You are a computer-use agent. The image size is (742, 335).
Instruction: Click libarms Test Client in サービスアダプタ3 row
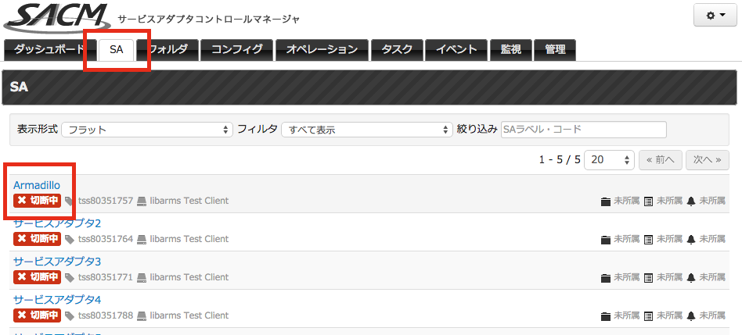[189, 277]
